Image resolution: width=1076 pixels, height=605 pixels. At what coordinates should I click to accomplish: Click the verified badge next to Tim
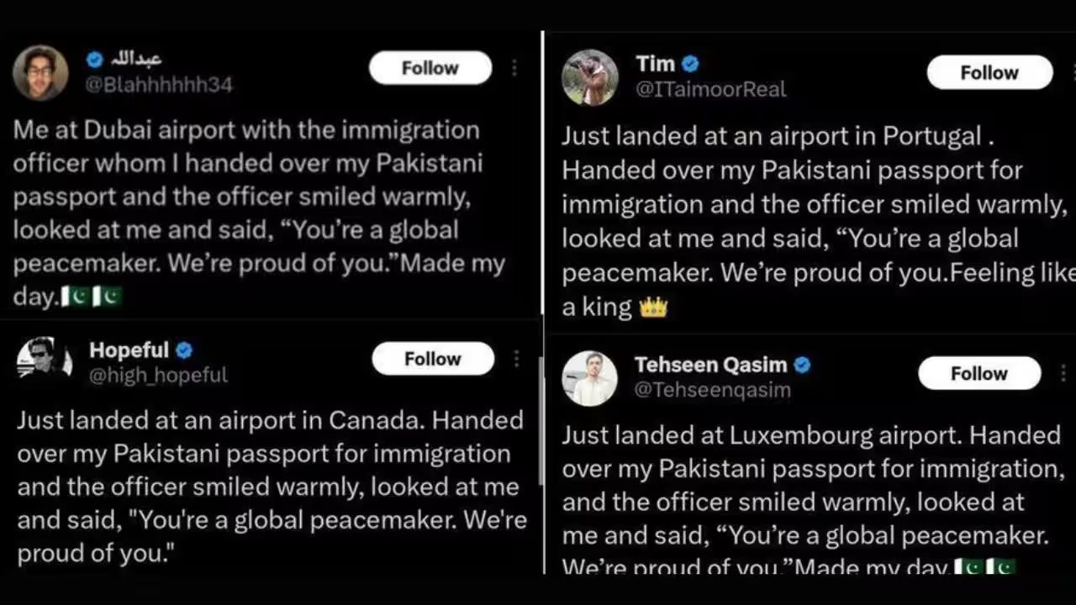(x=690, y=62)
